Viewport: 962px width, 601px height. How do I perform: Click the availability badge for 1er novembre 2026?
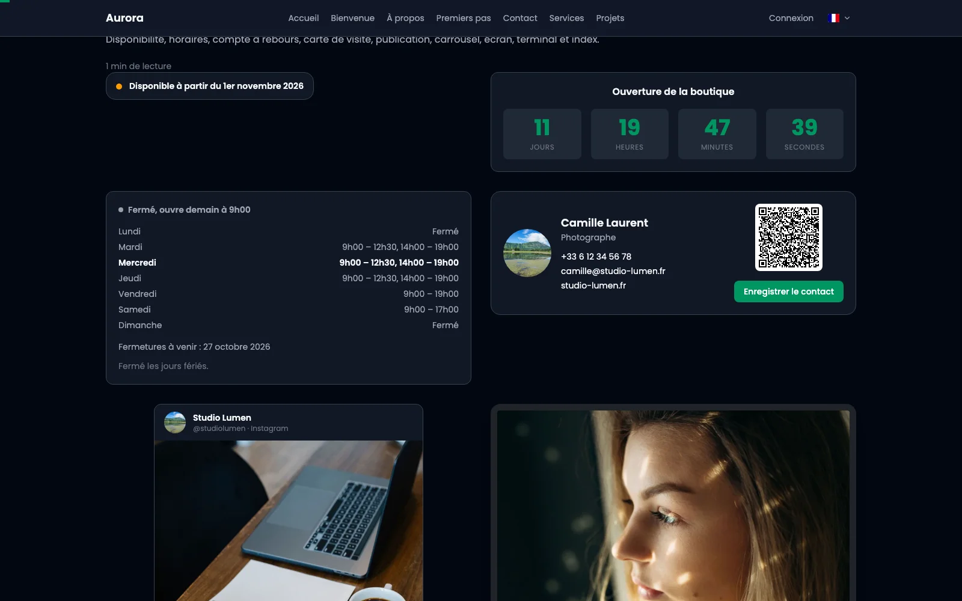pos(210,86)
